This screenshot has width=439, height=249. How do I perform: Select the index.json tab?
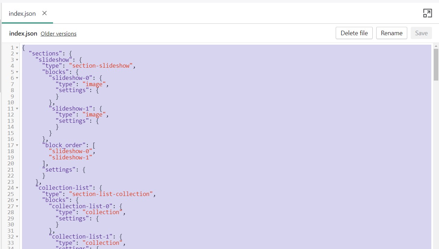[x=22, y=14]
